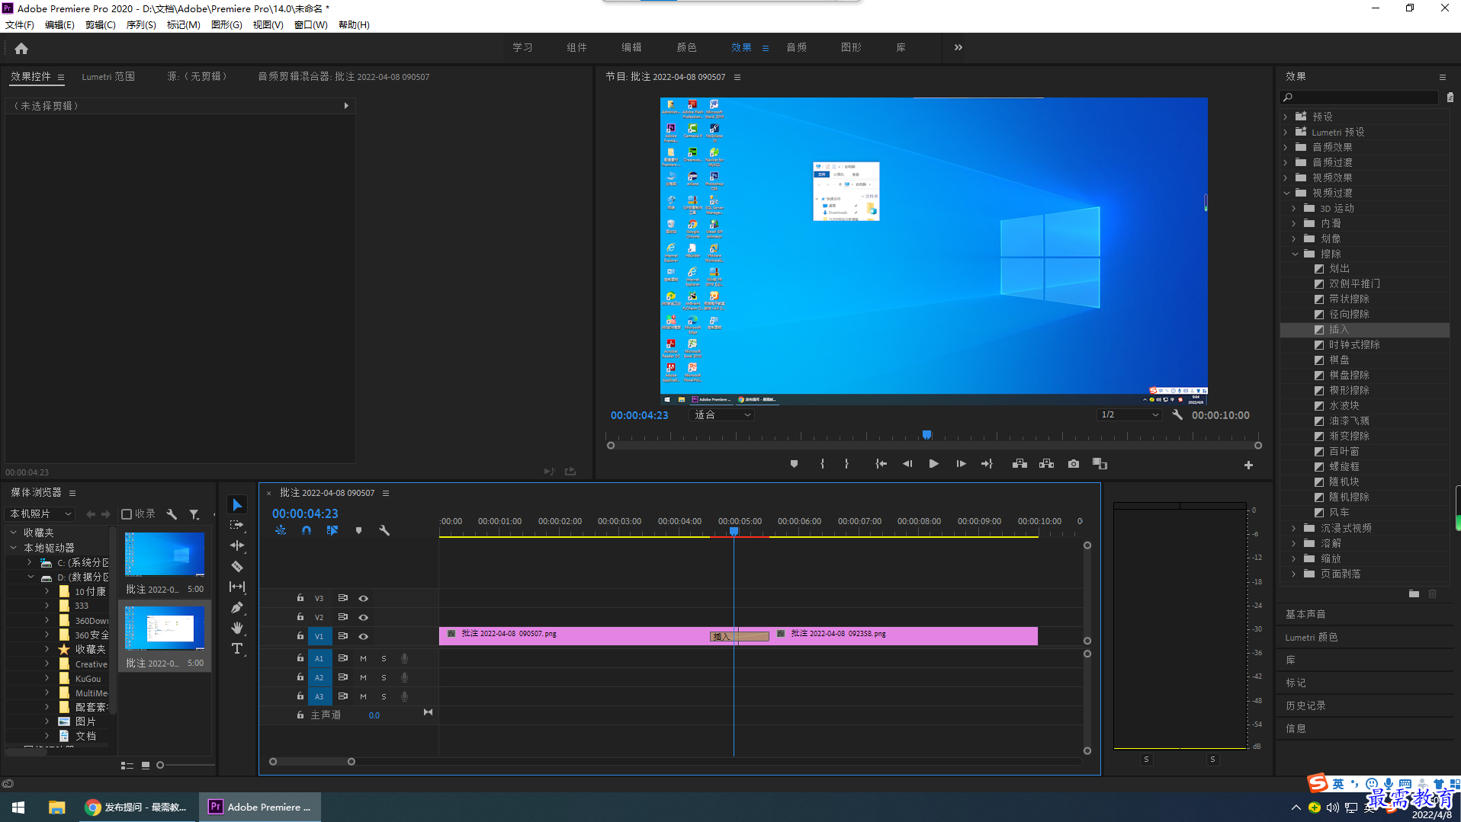Image resolution: width=1461 pixels, height=822 pixels.
Task: Click the Home icon
Action: 21,48
